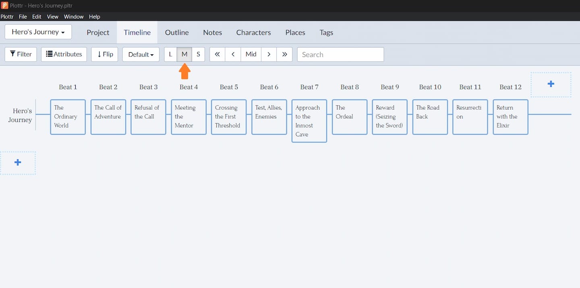Go forward one beat with the right chevron
Screen dimensions: 580x288
pyautogui.click(x=269, y=54)
